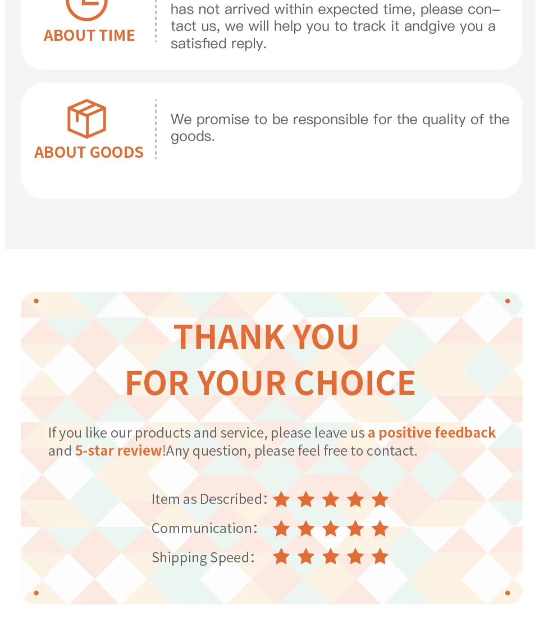This screenshot has width=539, height=632.
Task: Click the package box icon above About Goods
Action: click(x=86, y=119)
